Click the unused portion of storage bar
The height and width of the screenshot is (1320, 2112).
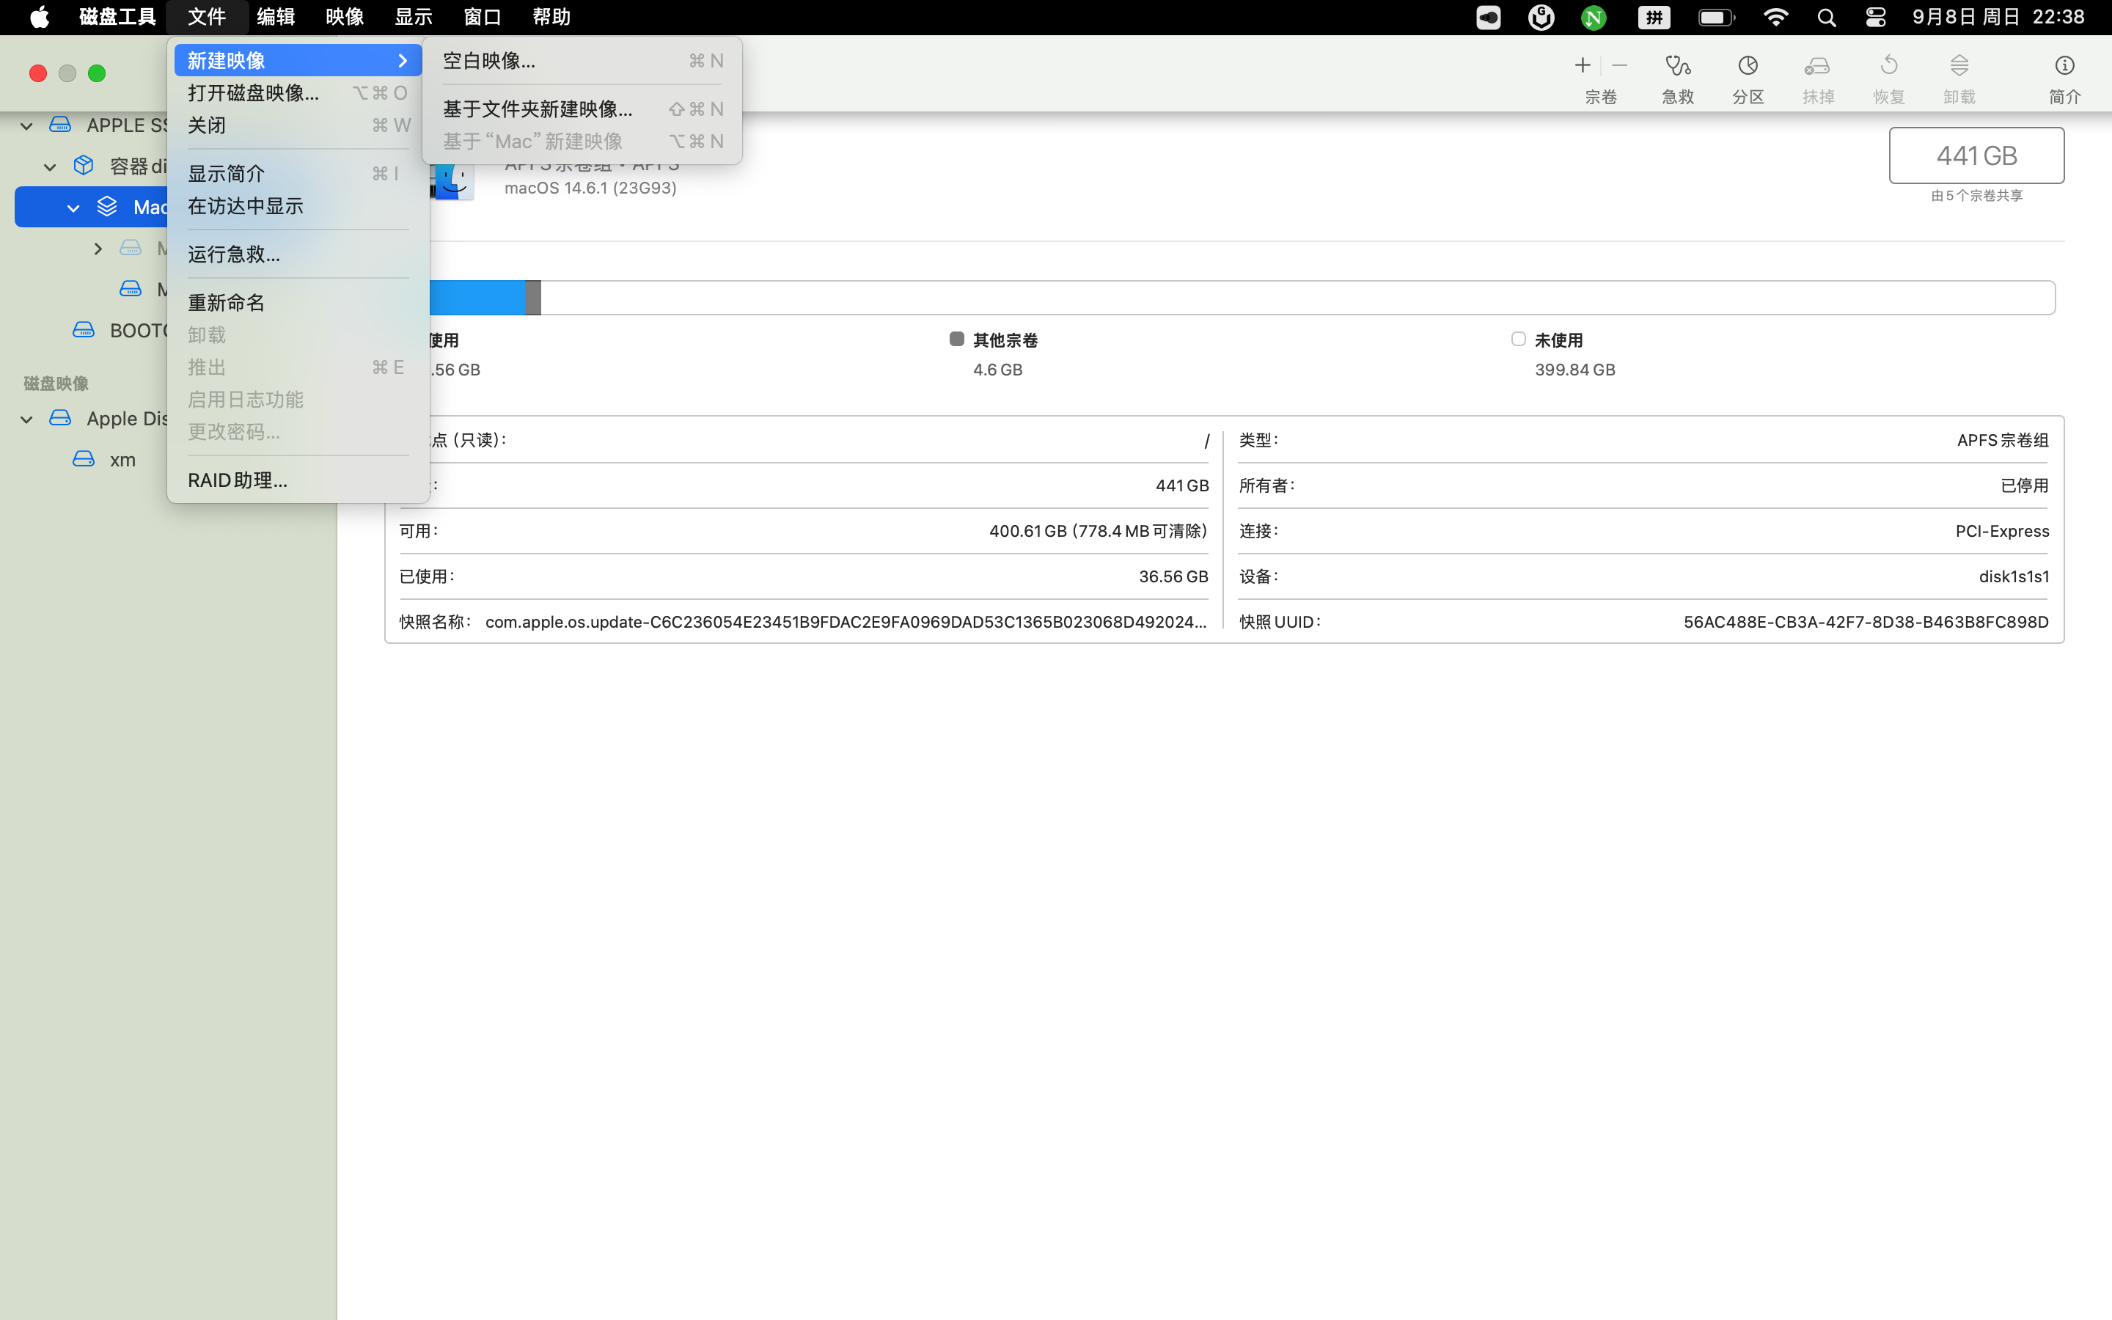point(1298,298)
